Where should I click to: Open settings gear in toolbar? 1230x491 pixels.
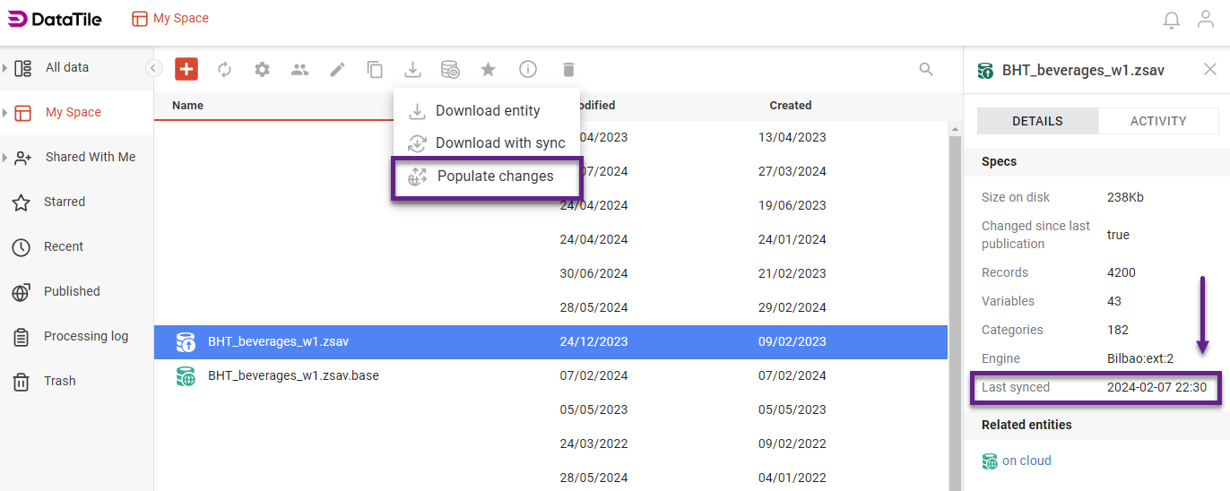(262, 69)
